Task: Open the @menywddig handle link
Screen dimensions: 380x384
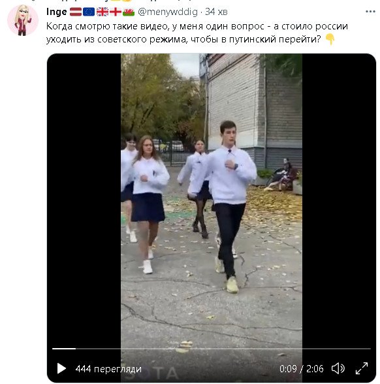Action: click(168, 12)
